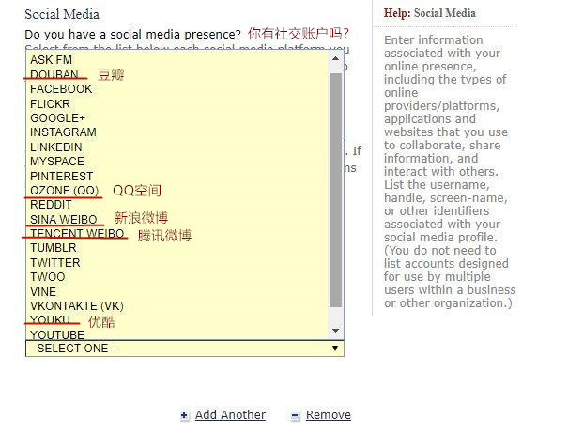Select TENCENT WEIBO option

[x=77, y=234]
